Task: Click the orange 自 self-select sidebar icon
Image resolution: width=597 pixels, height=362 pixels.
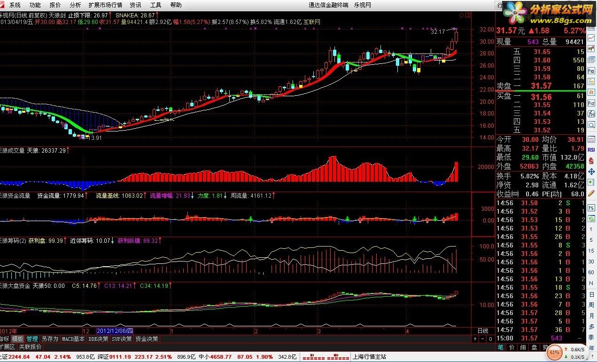Action: (x=591, y=92)
